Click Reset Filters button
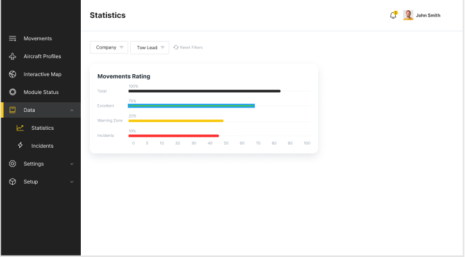Screen dimensions: 465x257 tap(188, 47)
